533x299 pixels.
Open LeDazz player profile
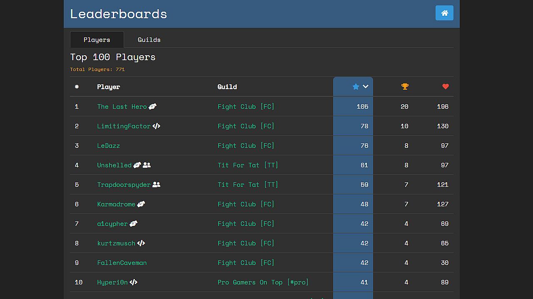108,146
